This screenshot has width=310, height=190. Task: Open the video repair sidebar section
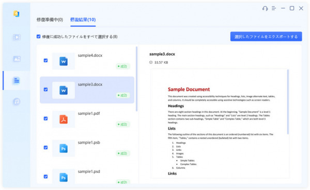[17, 37]
